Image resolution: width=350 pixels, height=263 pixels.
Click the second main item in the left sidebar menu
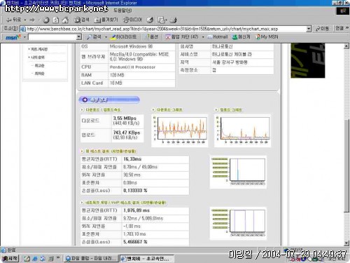[x=36, y=58]
